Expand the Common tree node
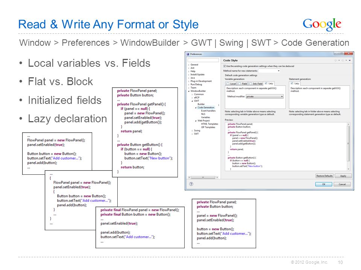Image resolution: width=361 pixels, height=270 pixels. 193,94
